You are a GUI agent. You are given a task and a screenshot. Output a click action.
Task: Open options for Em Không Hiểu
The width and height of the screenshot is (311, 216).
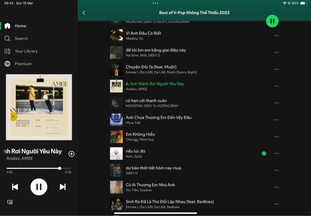[276, 137]
